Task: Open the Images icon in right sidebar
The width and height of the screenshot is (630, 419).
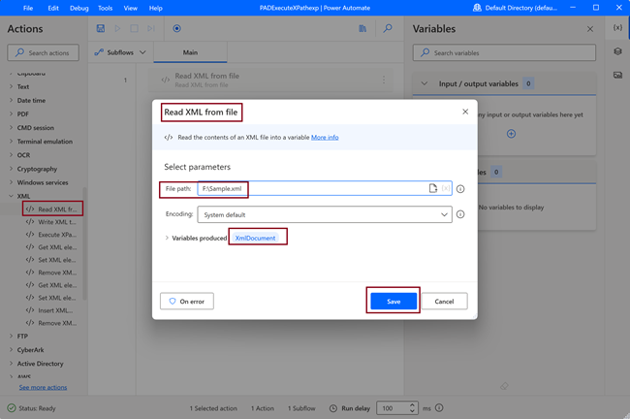Action: pyautogui.click(x=617, y=74)
